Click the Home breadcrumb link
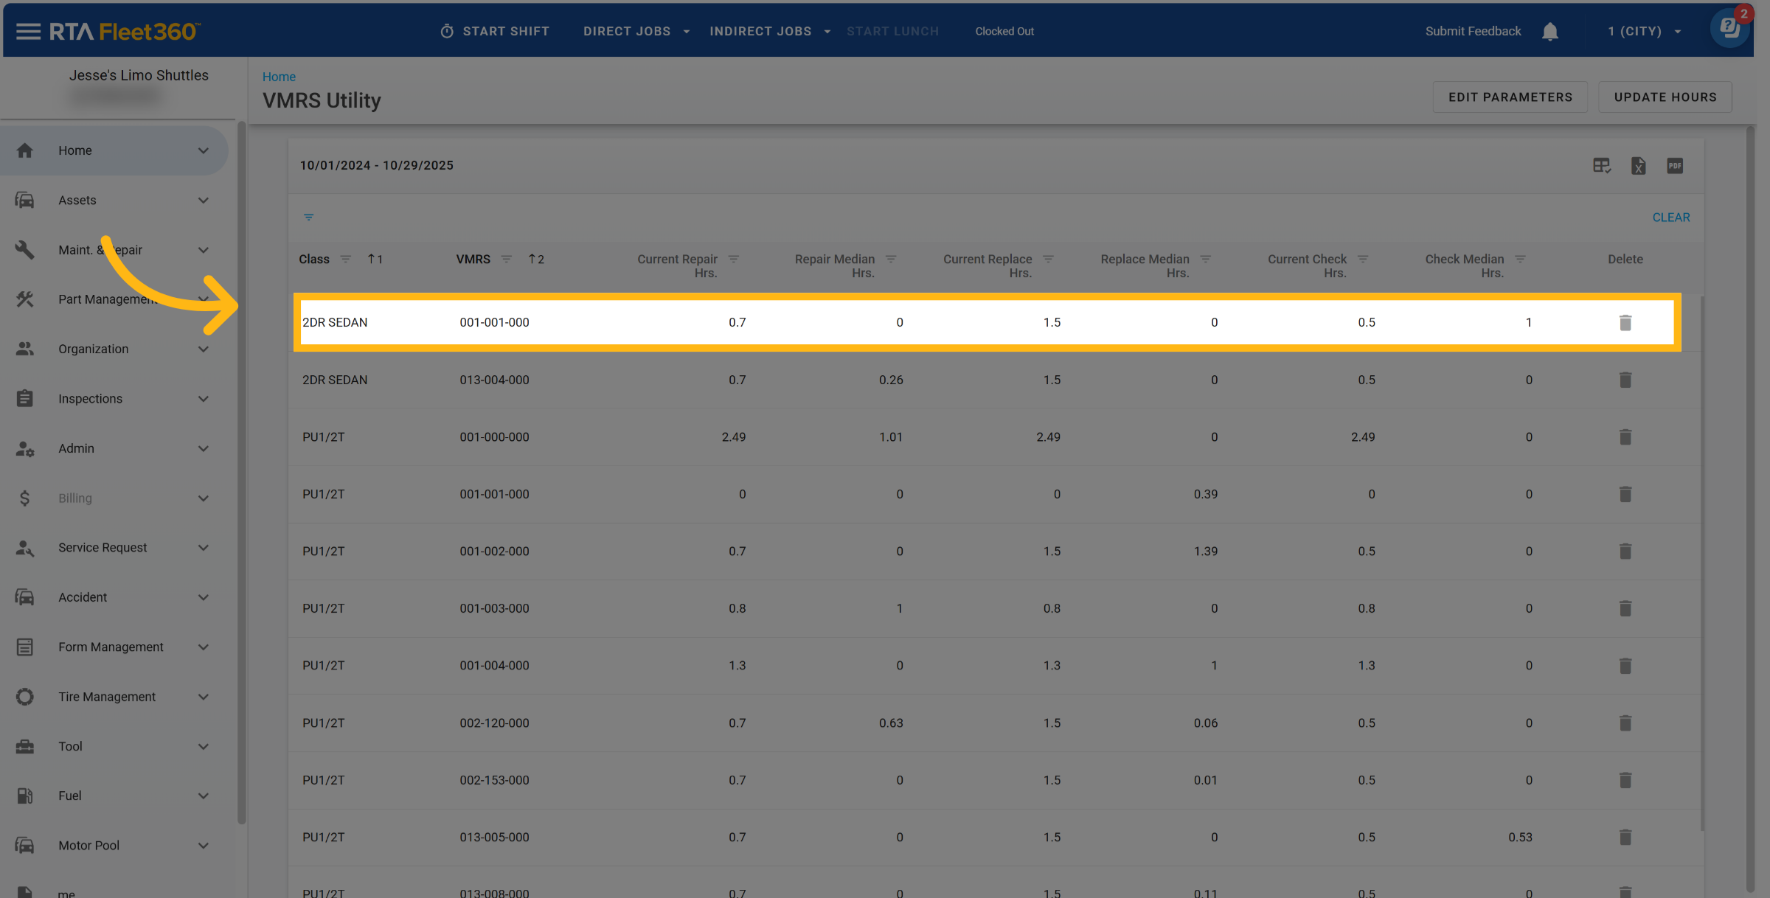The width and height of the screenshot is (1770, 898). 279,77
